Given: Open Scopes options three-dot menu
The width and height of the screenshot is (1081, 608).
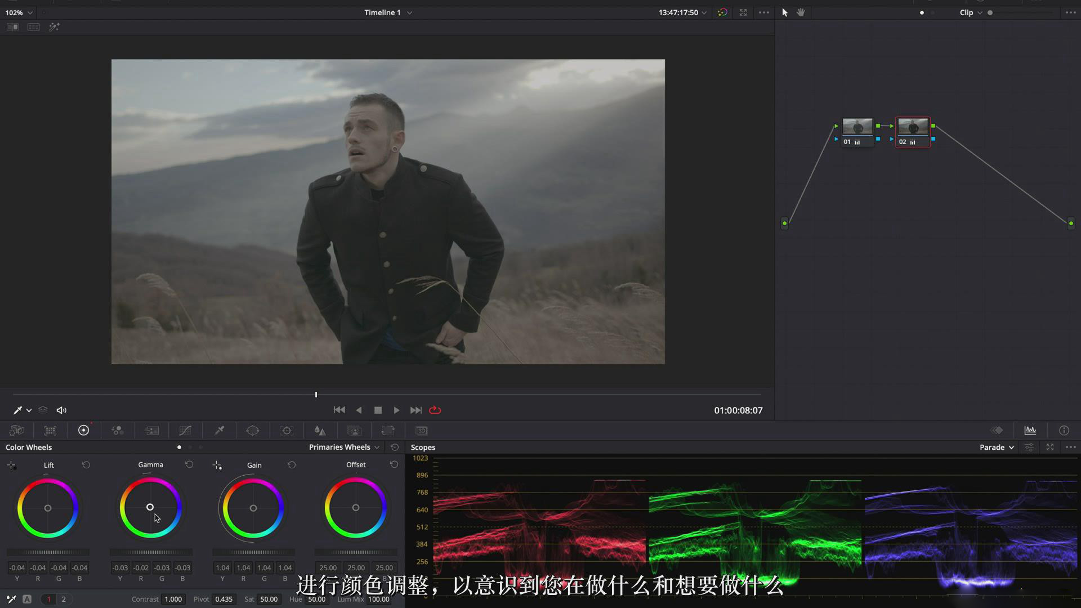Looking at the screenshot, I should (1071, 447).
